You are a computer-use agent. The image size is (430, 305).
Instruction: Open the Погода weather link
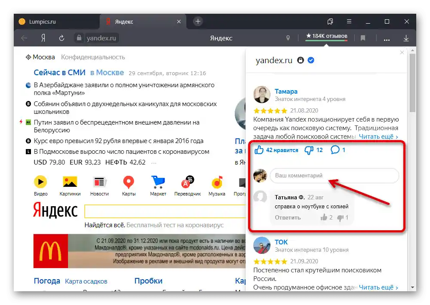(x=47, y=281)
